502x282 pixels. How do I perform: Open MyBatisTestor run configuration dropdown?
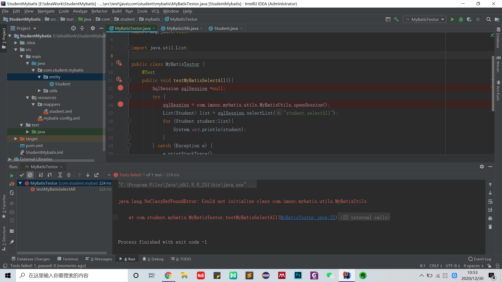(x=424, y=19)
